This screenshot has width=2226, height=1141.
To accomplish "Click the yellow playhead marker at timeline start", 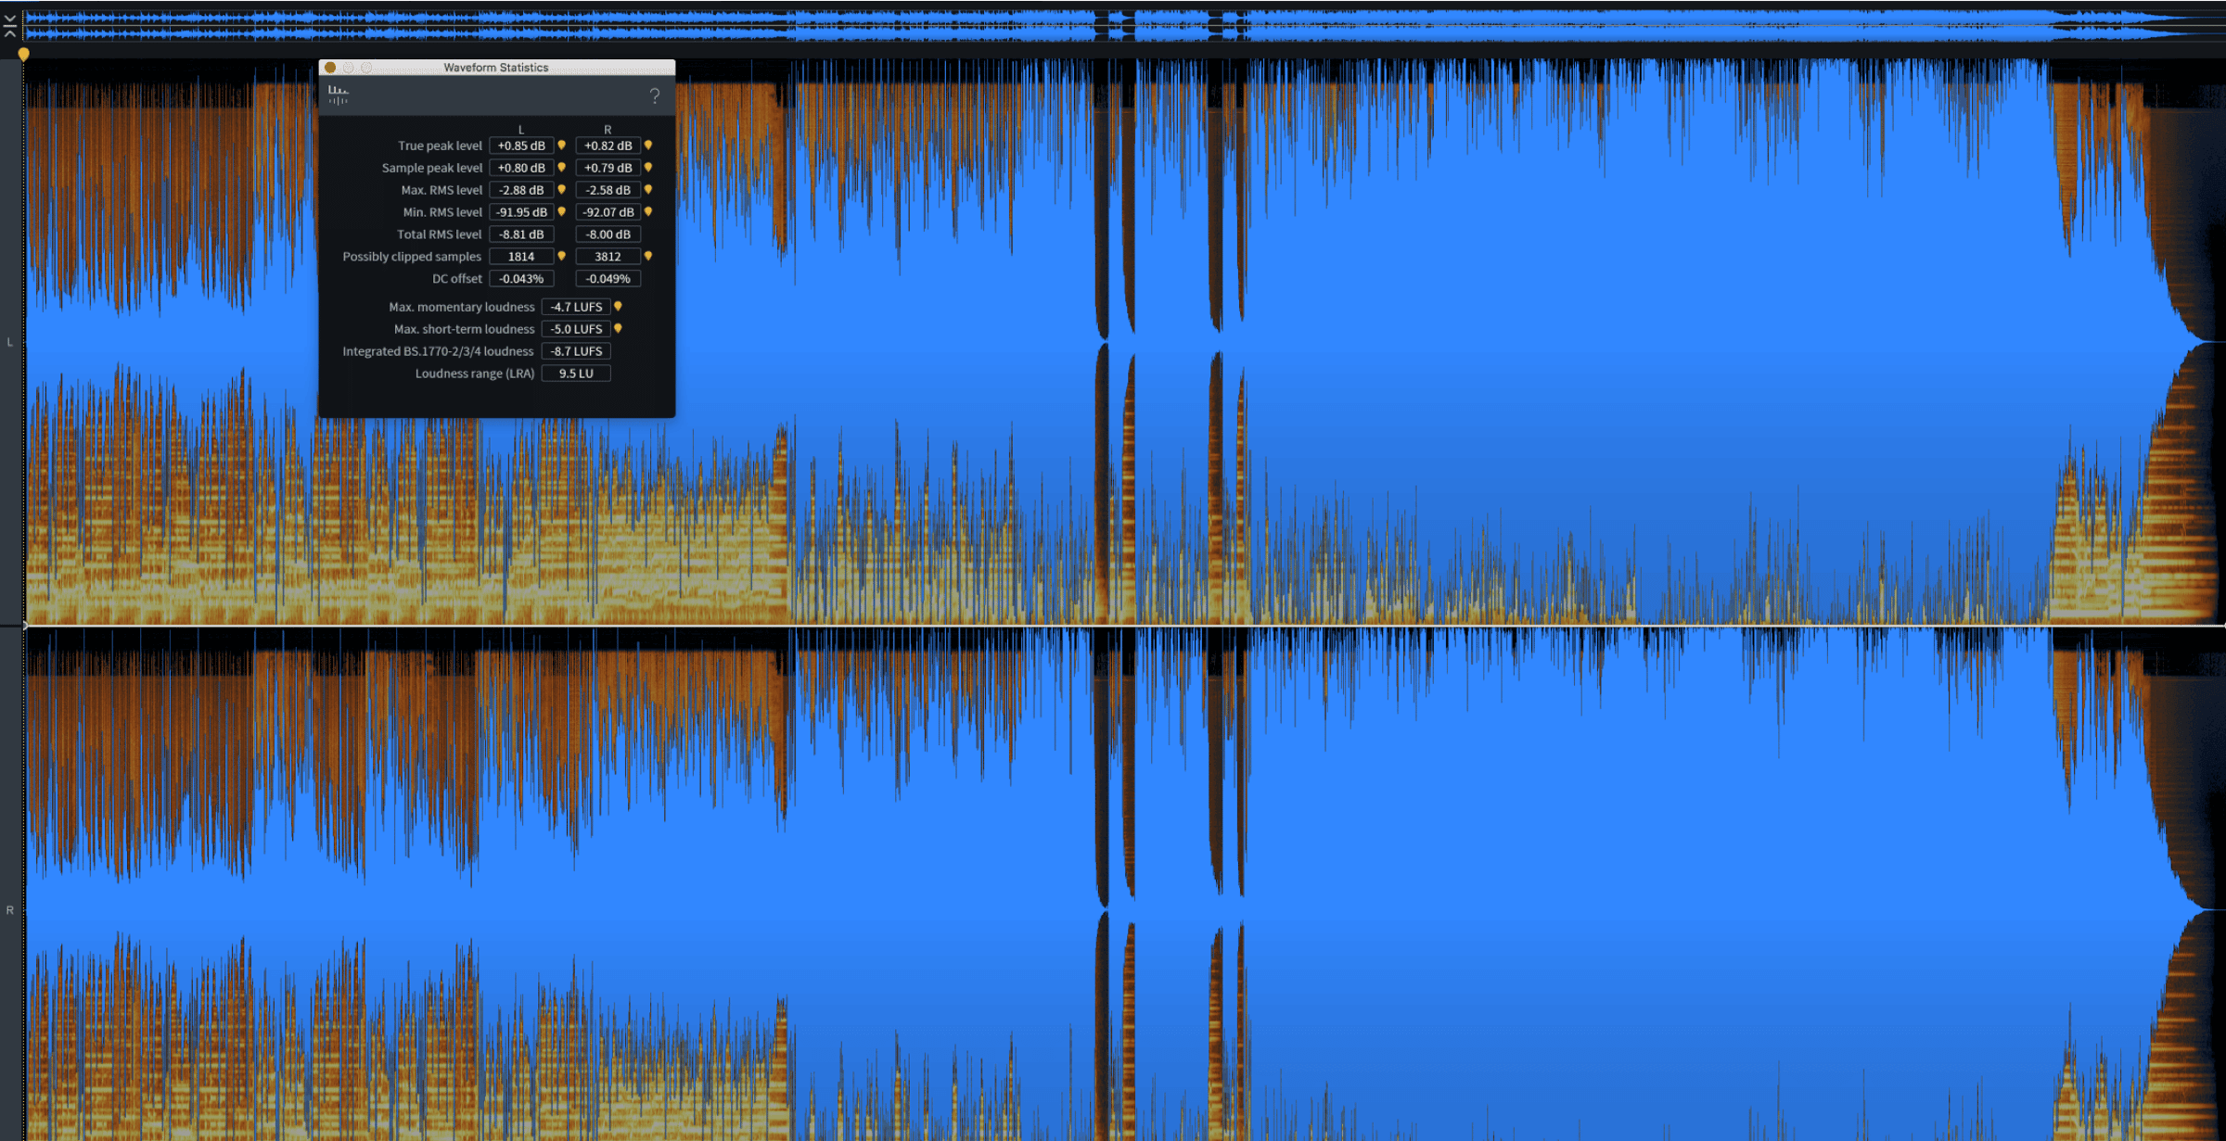I will pyautogui.click(x=24, y=55).
